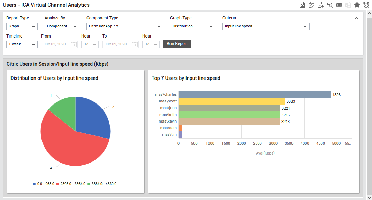Schedule the report via alarm clock icon
Image resolution: width=372 pixels, height=200 pixels.
point(366,5)
